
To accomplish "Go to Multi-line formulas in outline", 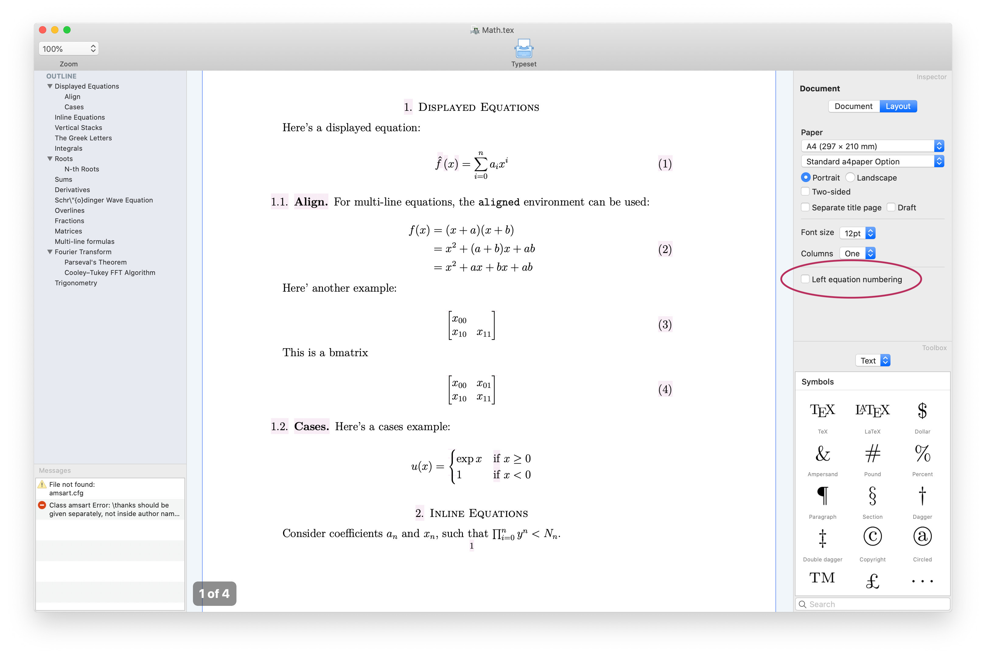I will coord(84,242).
